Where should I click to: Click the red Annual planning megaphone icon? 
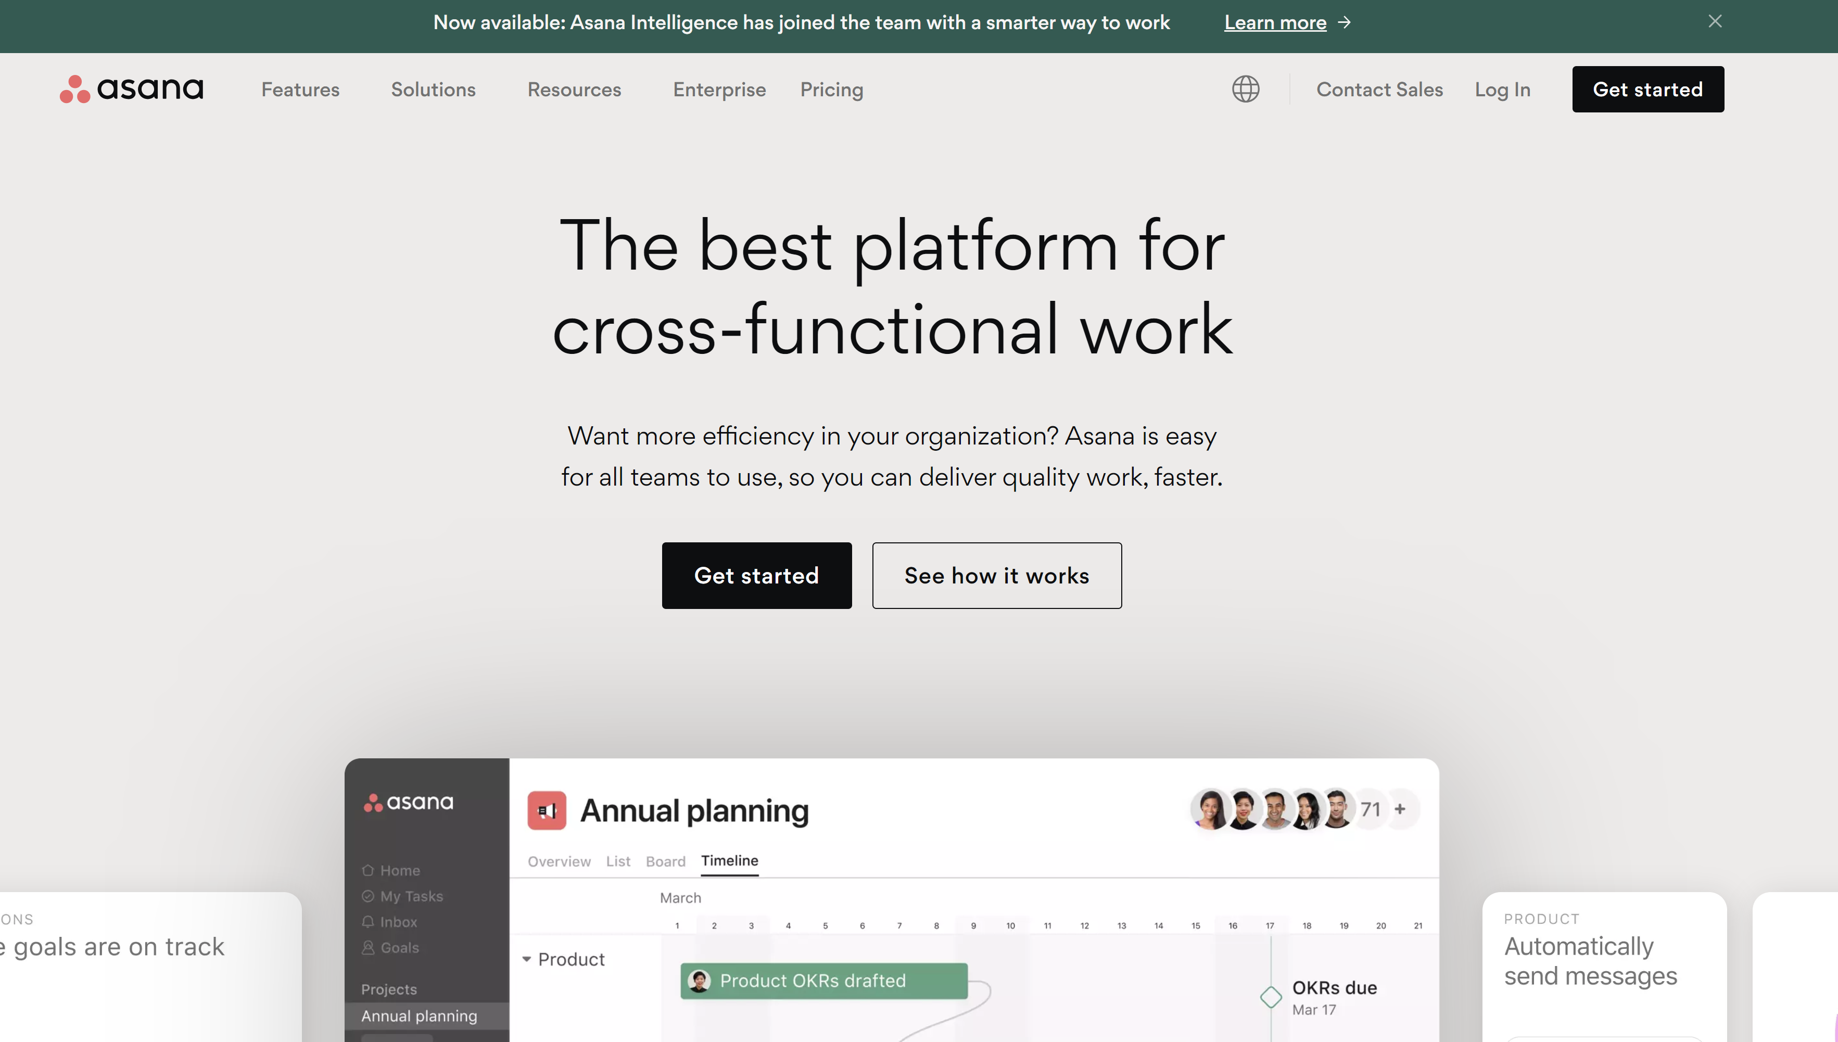point(547,810)
